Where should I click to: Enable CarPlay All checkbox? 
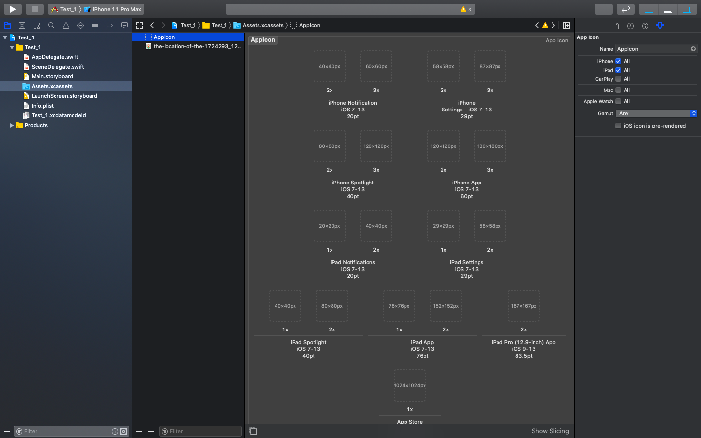point(618,79)
